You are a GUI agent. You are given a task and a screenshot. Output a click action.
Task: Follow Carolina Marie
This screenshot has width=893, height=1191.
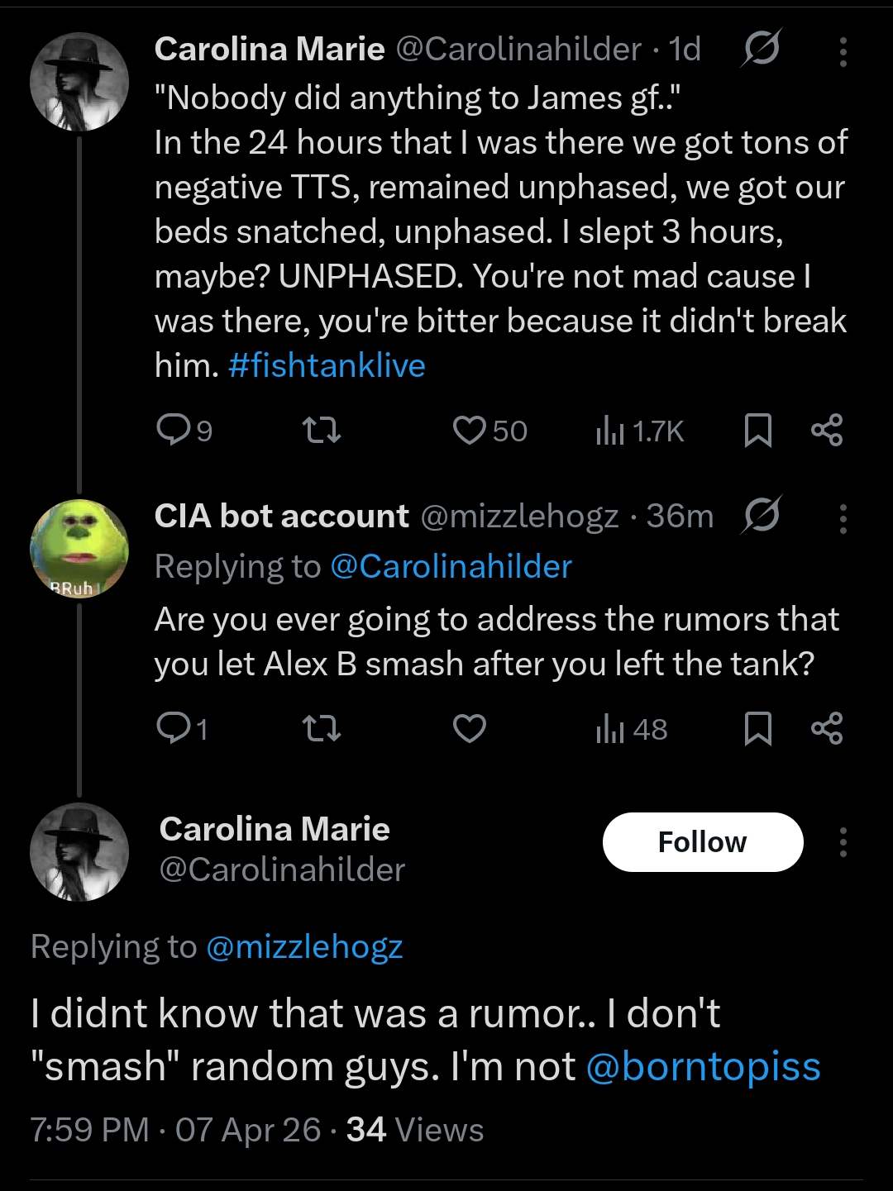point(703,842)
